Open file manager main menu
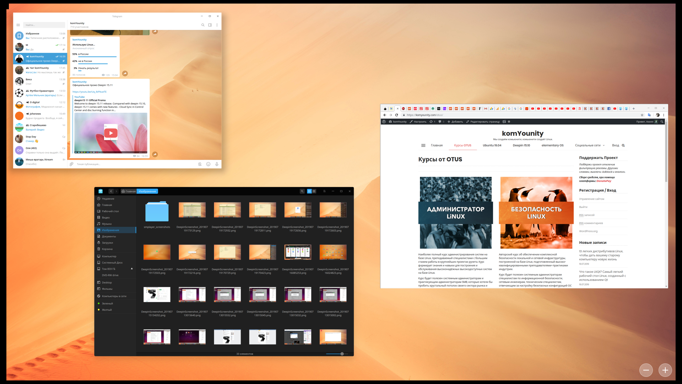Screen dimensions: 682x384 324,191
